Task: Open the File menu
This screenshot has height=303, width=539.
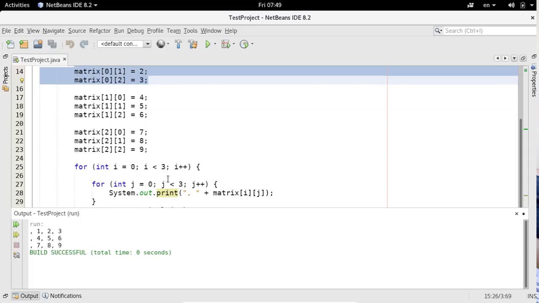Action: coord(6,31)
